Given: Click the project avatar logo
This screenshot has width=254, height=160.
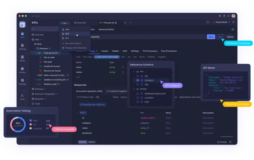Looking at the screenshot, I should pyautogui.click(x=22, y=24).
